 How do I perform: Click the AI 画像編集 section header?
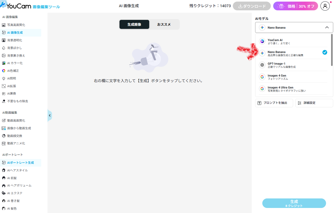click(10, 17)
